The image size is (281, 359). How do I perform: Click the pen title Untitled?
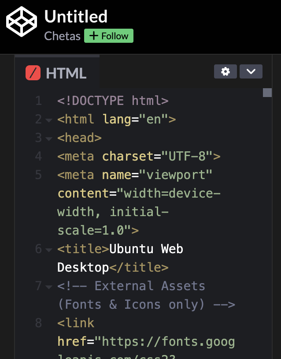[x=76, y=17]
